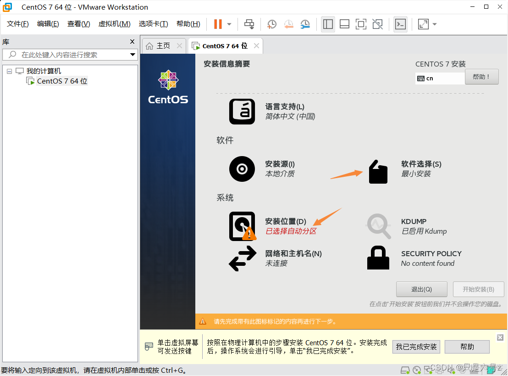This screenshot has height=376, width=508.
Task: Open the snapshot manager
Action: point(305,24)
